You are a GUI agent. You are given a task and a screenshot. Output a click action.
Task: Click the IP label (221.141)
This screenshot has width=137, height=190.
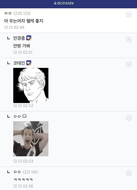tap(30, 172)
